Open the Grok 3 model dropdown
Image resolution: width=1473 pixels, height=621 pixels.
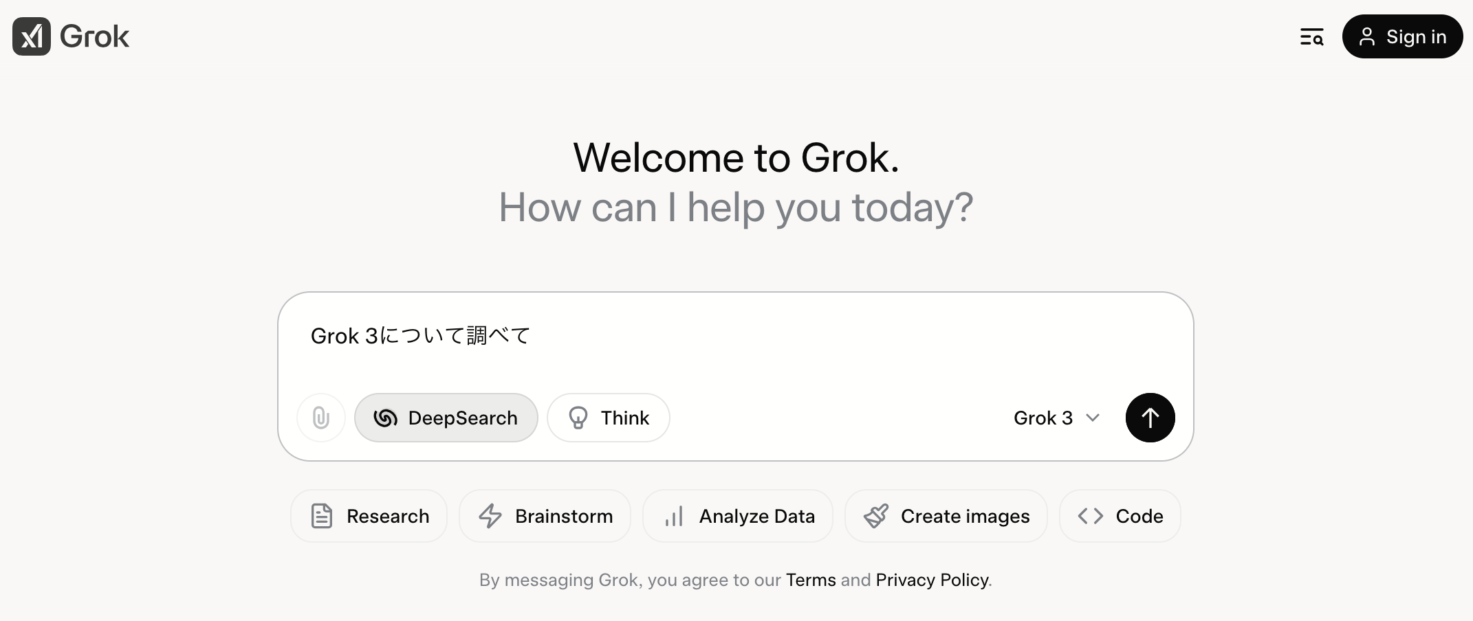[1043, 418]
